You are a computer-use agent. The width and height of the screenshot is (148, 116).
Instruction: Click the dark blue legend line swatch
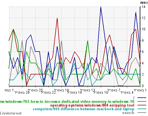pos(142,98)
